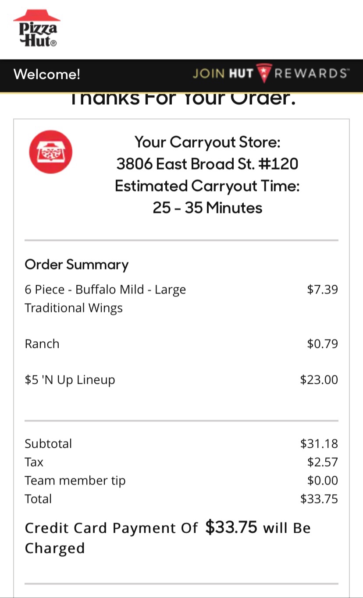Select the Tax amount $2.57
Viewport: 363px width, 598px height.
(x=322, y=462)
